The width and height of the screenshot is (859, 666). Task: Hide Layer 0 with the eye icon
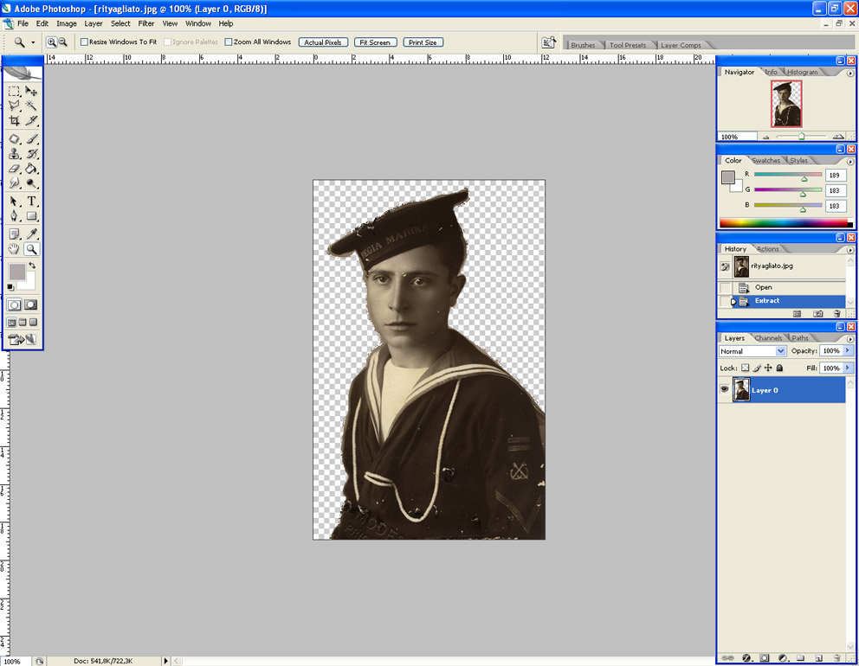pyautogui.click(x=725, y=390)
